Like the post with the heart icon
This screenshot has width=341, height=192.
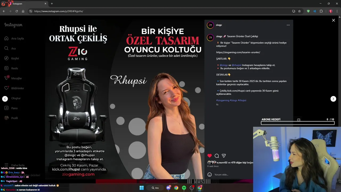[x=209, y=156]
